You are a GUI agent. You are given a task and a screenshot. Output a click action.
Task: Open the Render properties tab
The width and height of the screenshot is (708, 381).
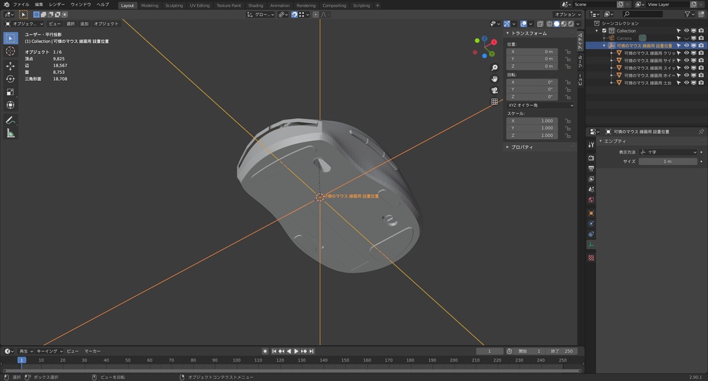(x=591, y=158)
